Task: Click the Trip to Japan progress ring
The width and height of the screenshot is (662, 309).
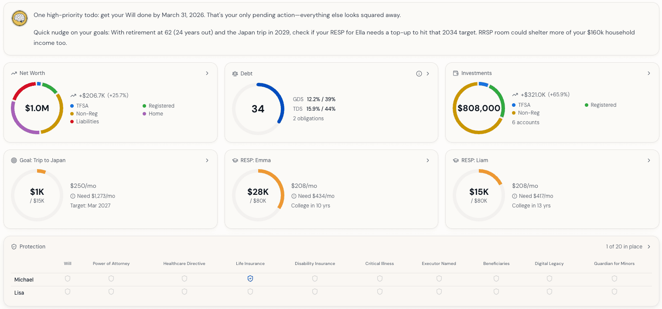Action: click(37, 195)
